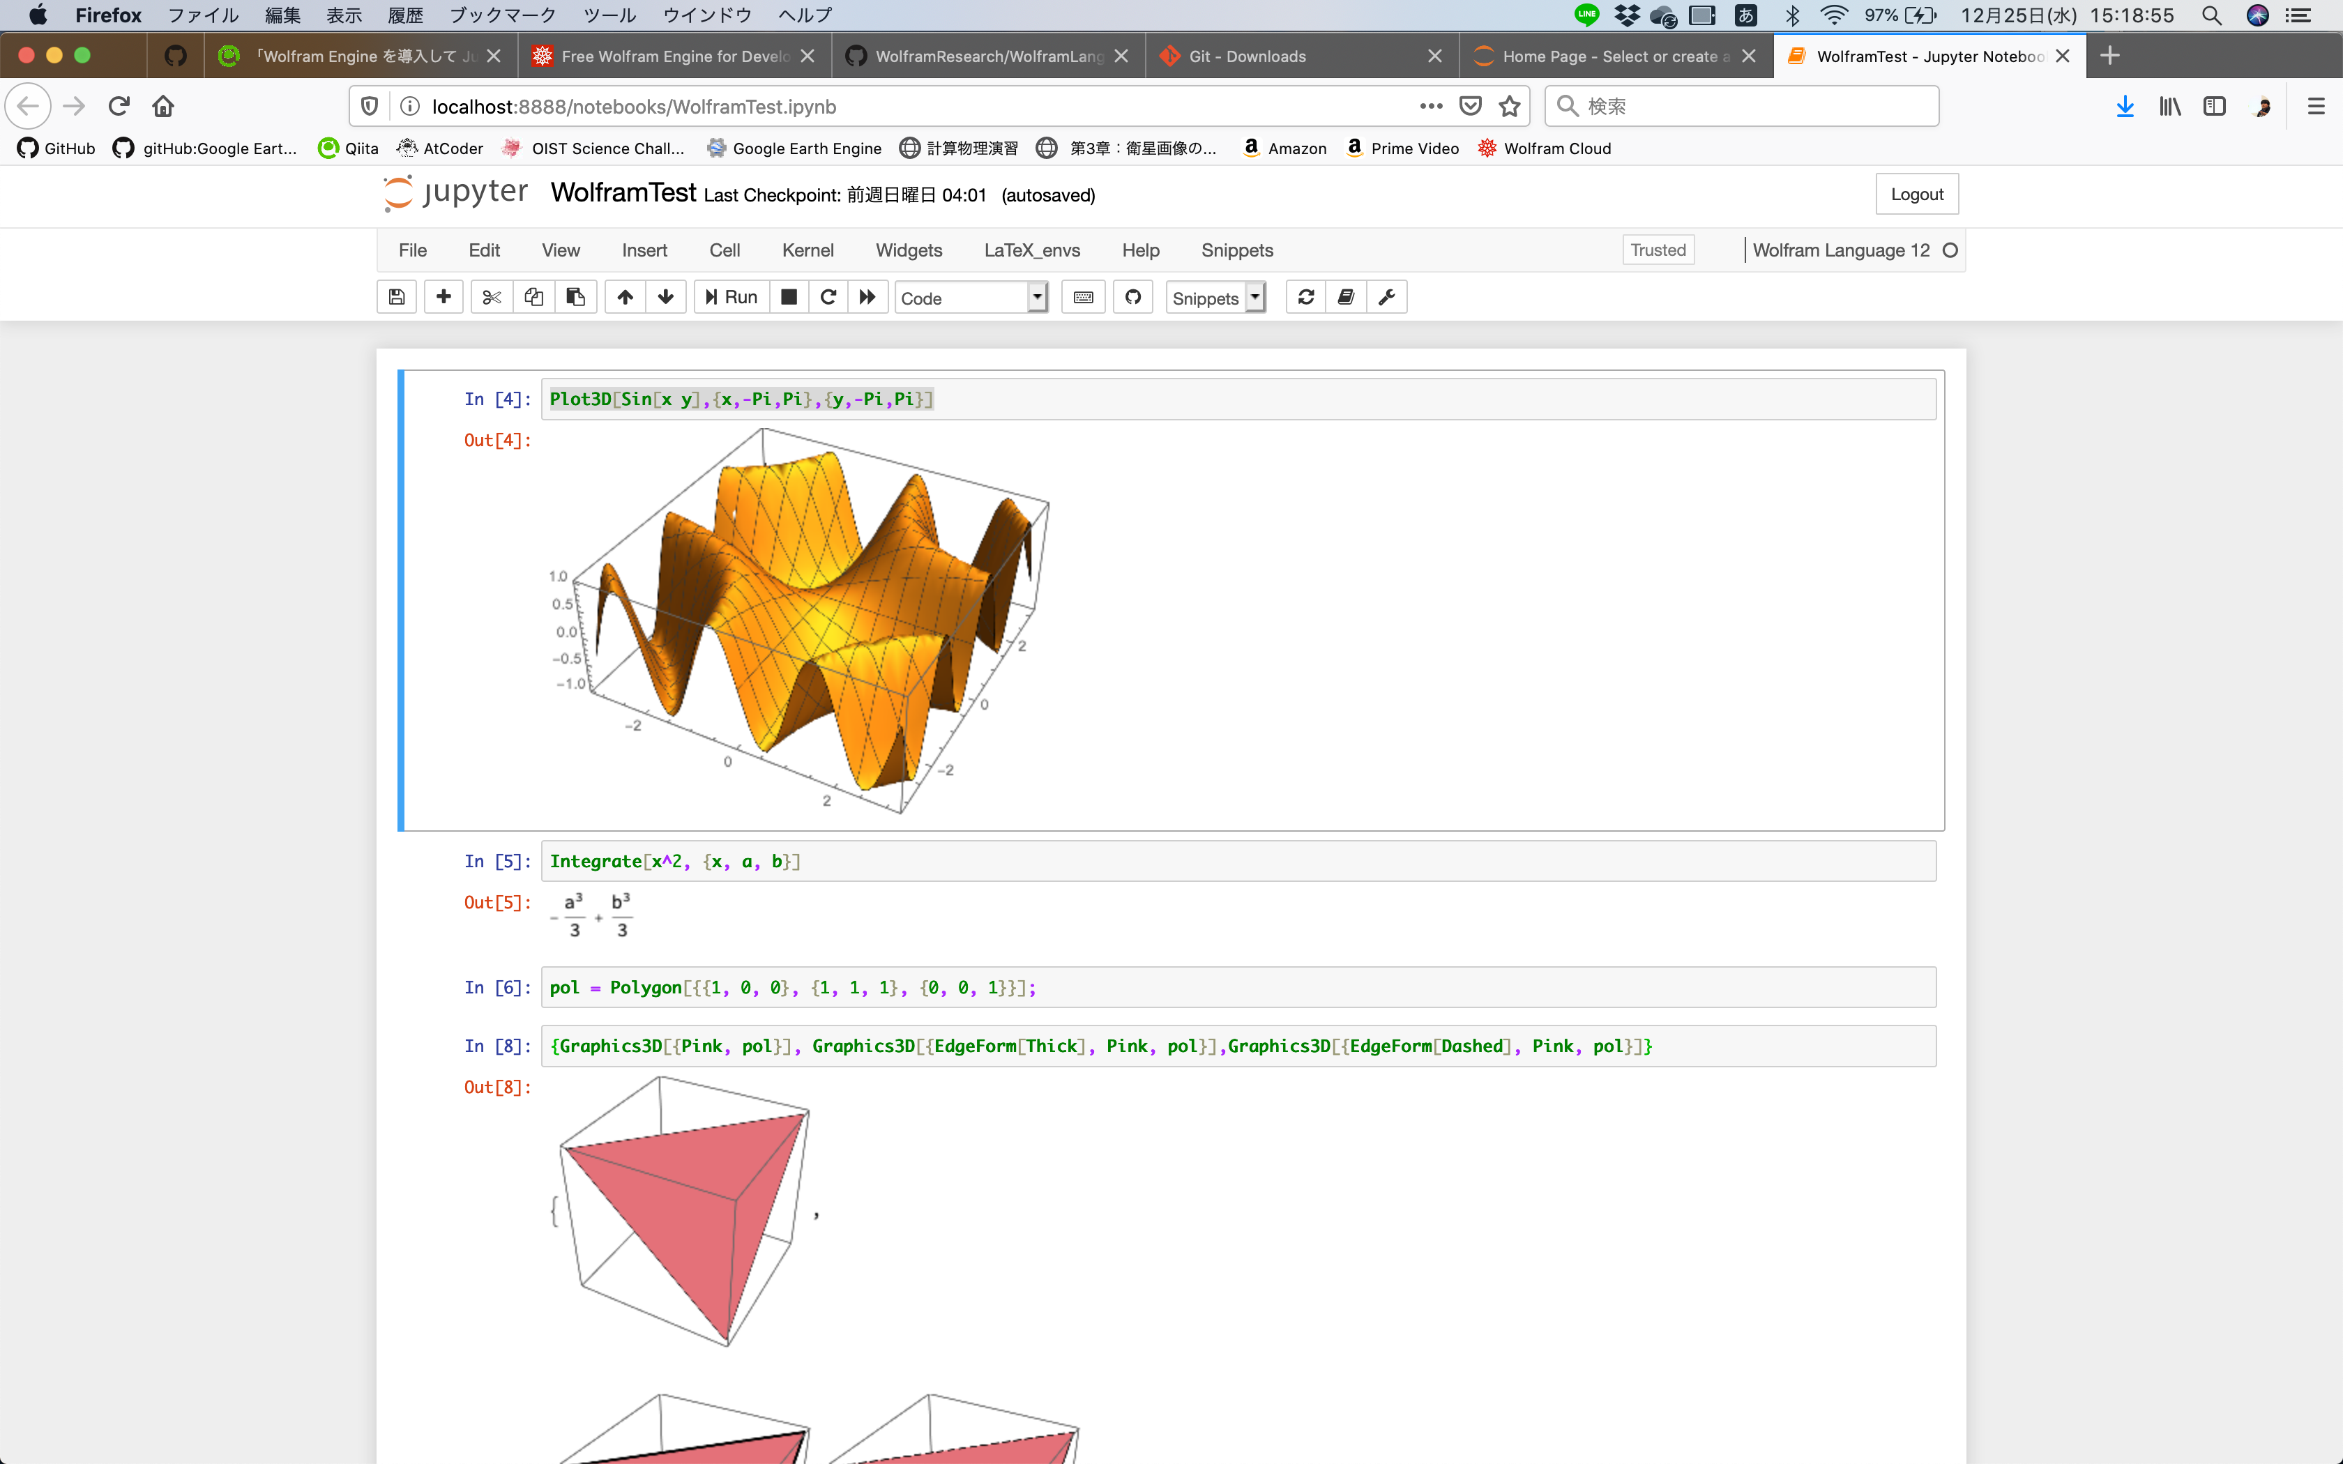
Task: Save page to Pocket icon
Action: [x=1470, y=107]
